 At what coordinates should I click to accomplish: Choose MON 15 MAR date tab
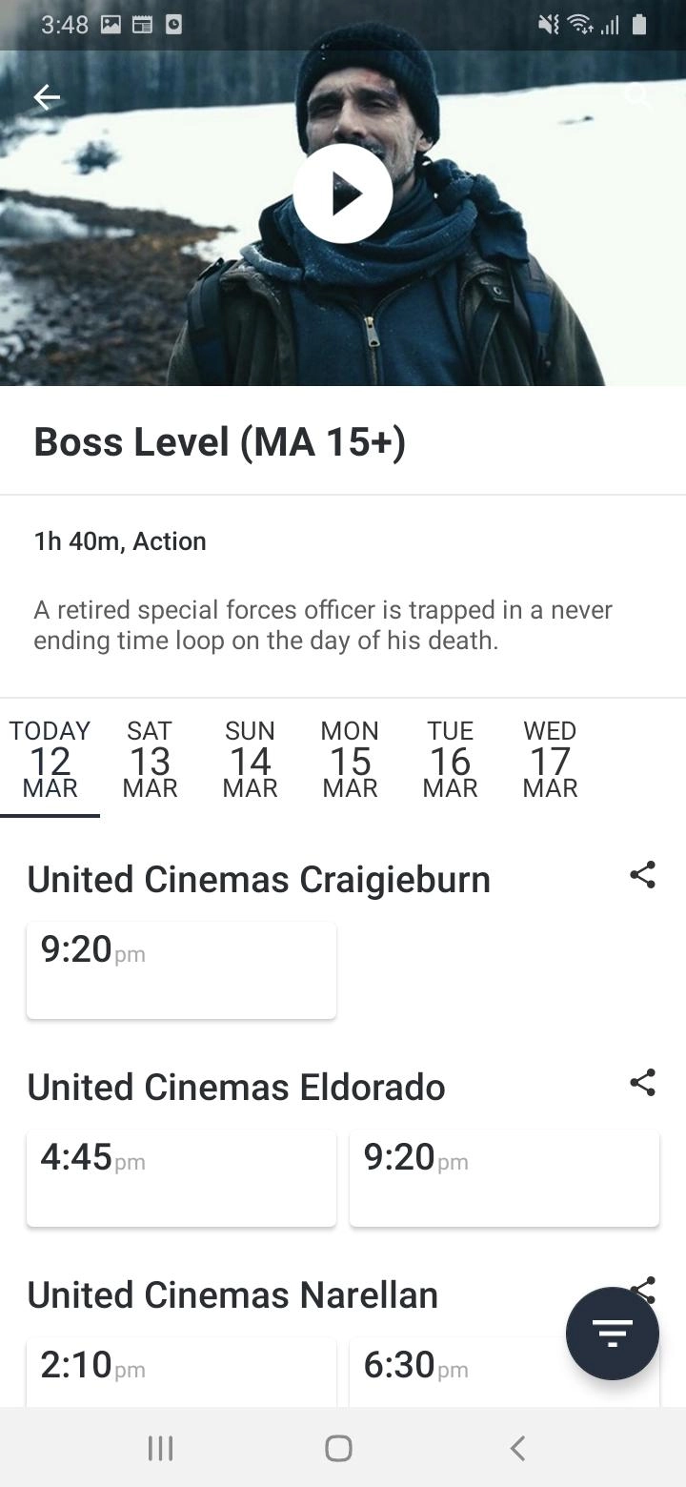point(350,760)
